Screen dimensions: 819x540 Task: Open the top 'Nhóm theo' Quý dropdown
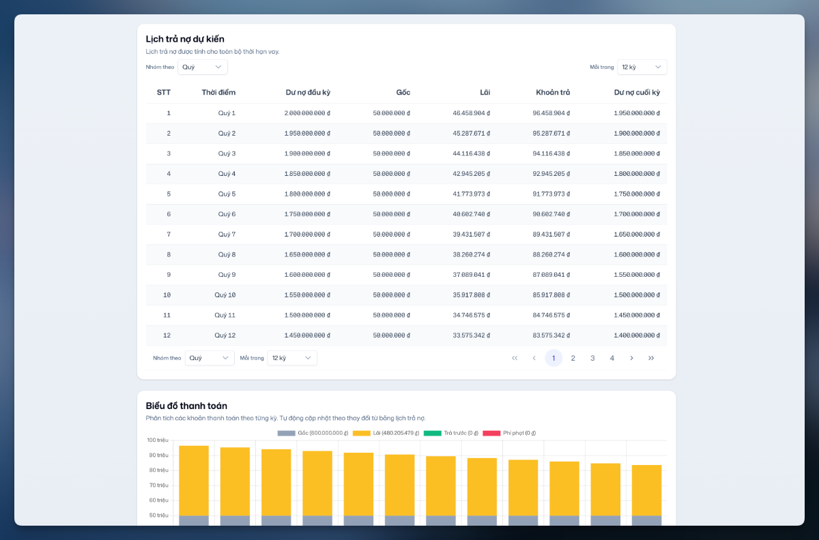(203, 67)
